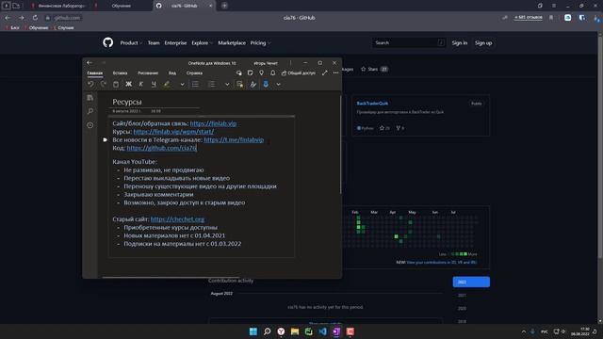This screenshot has width=603, height=339.
Task: Click the Ресурсы page title
Action: [x=127, y=102]
